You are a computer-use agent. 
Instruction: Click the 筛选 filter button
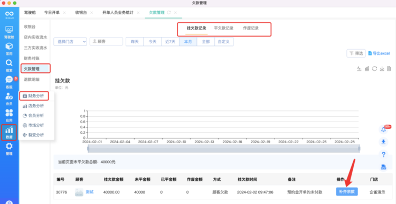point(356,53)
